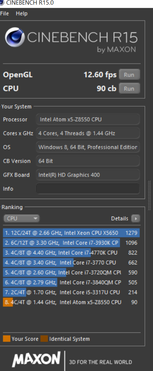Open the CPU ranking type dropdown
153x371 pixels.
21,219
